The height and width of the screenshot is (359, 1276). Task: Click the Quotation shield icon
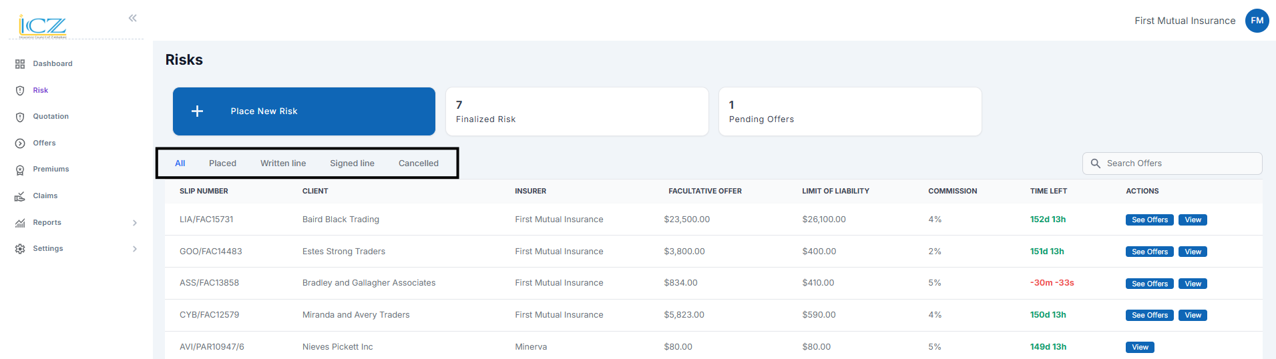click(x=20, y=117)
